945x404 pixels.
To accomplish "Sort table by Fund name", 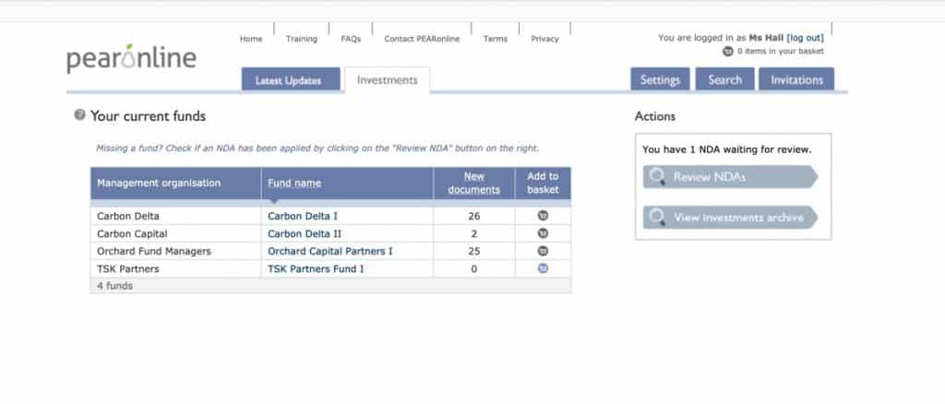I will 294,183.
